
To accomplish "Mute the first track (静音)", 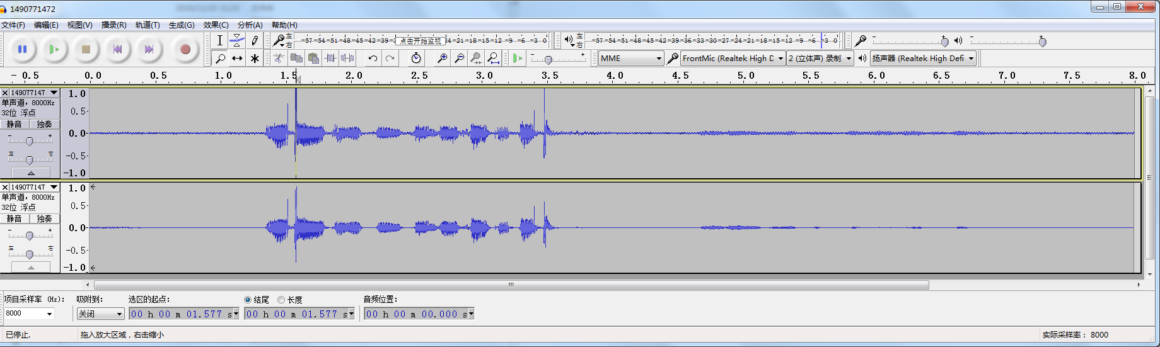I will click(15, 124).
